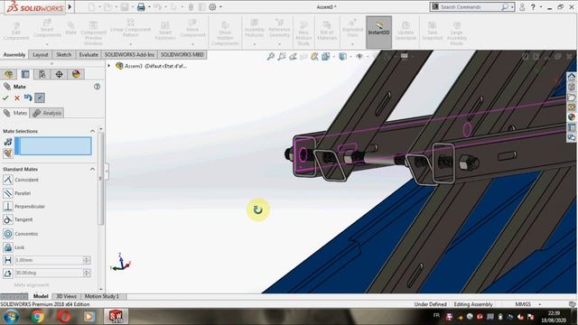Click the blue undo arrow in Mate panel
Screen dimensions: 578x325
point(28,97)
